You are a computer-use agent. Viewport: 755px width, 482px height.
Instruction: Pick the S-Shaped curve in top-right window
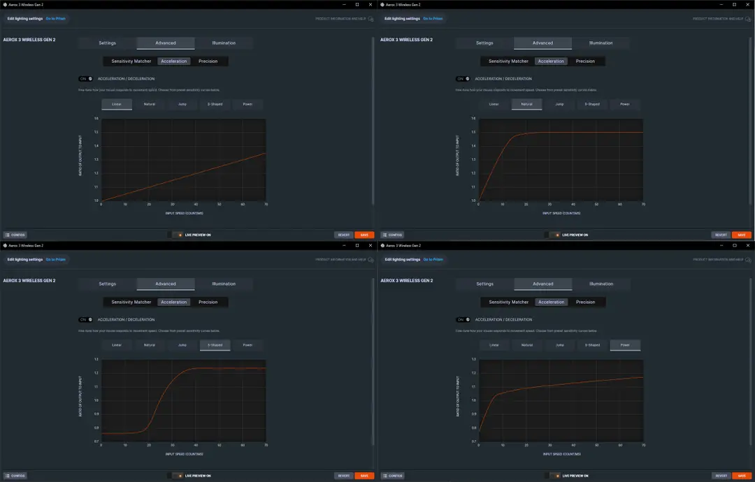[x=592, y=104]
